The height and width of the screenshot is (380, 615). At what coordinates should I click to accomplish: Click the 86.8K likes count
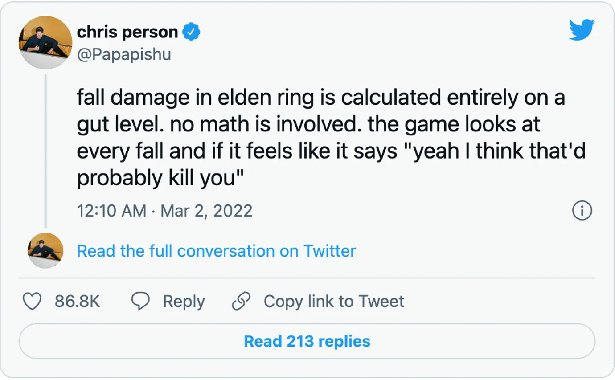77,302
